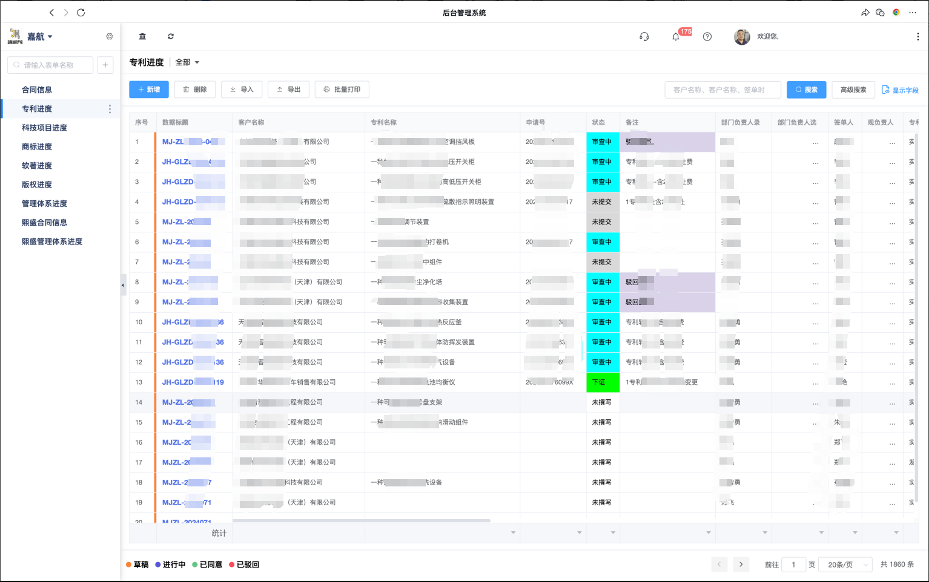This screenshot has height=582, width=929.
Task: Click 显示字段 to configure columns
Action: click(900, 90)
